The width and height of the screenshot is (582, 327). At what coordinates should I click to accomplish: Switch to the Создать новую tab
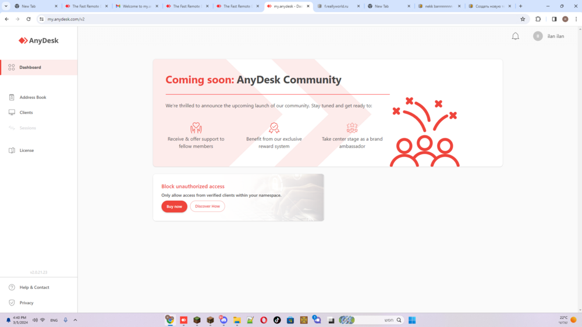(x=489, y=6)
